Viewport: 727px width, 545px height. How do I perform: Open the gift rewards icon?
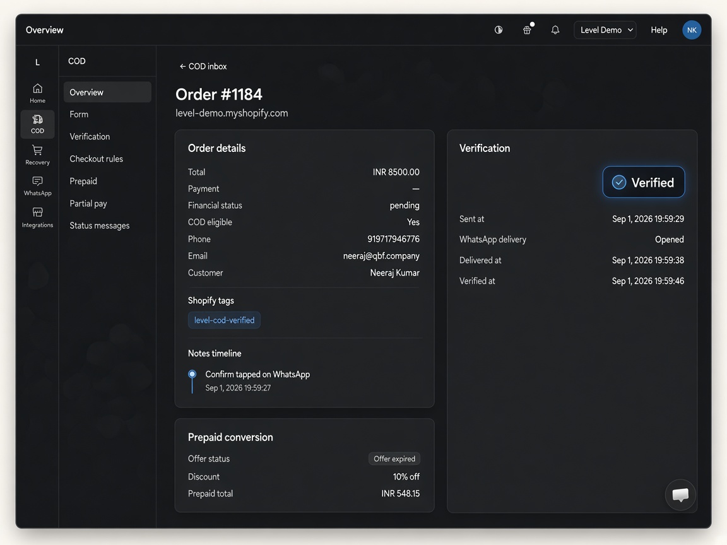527,30
